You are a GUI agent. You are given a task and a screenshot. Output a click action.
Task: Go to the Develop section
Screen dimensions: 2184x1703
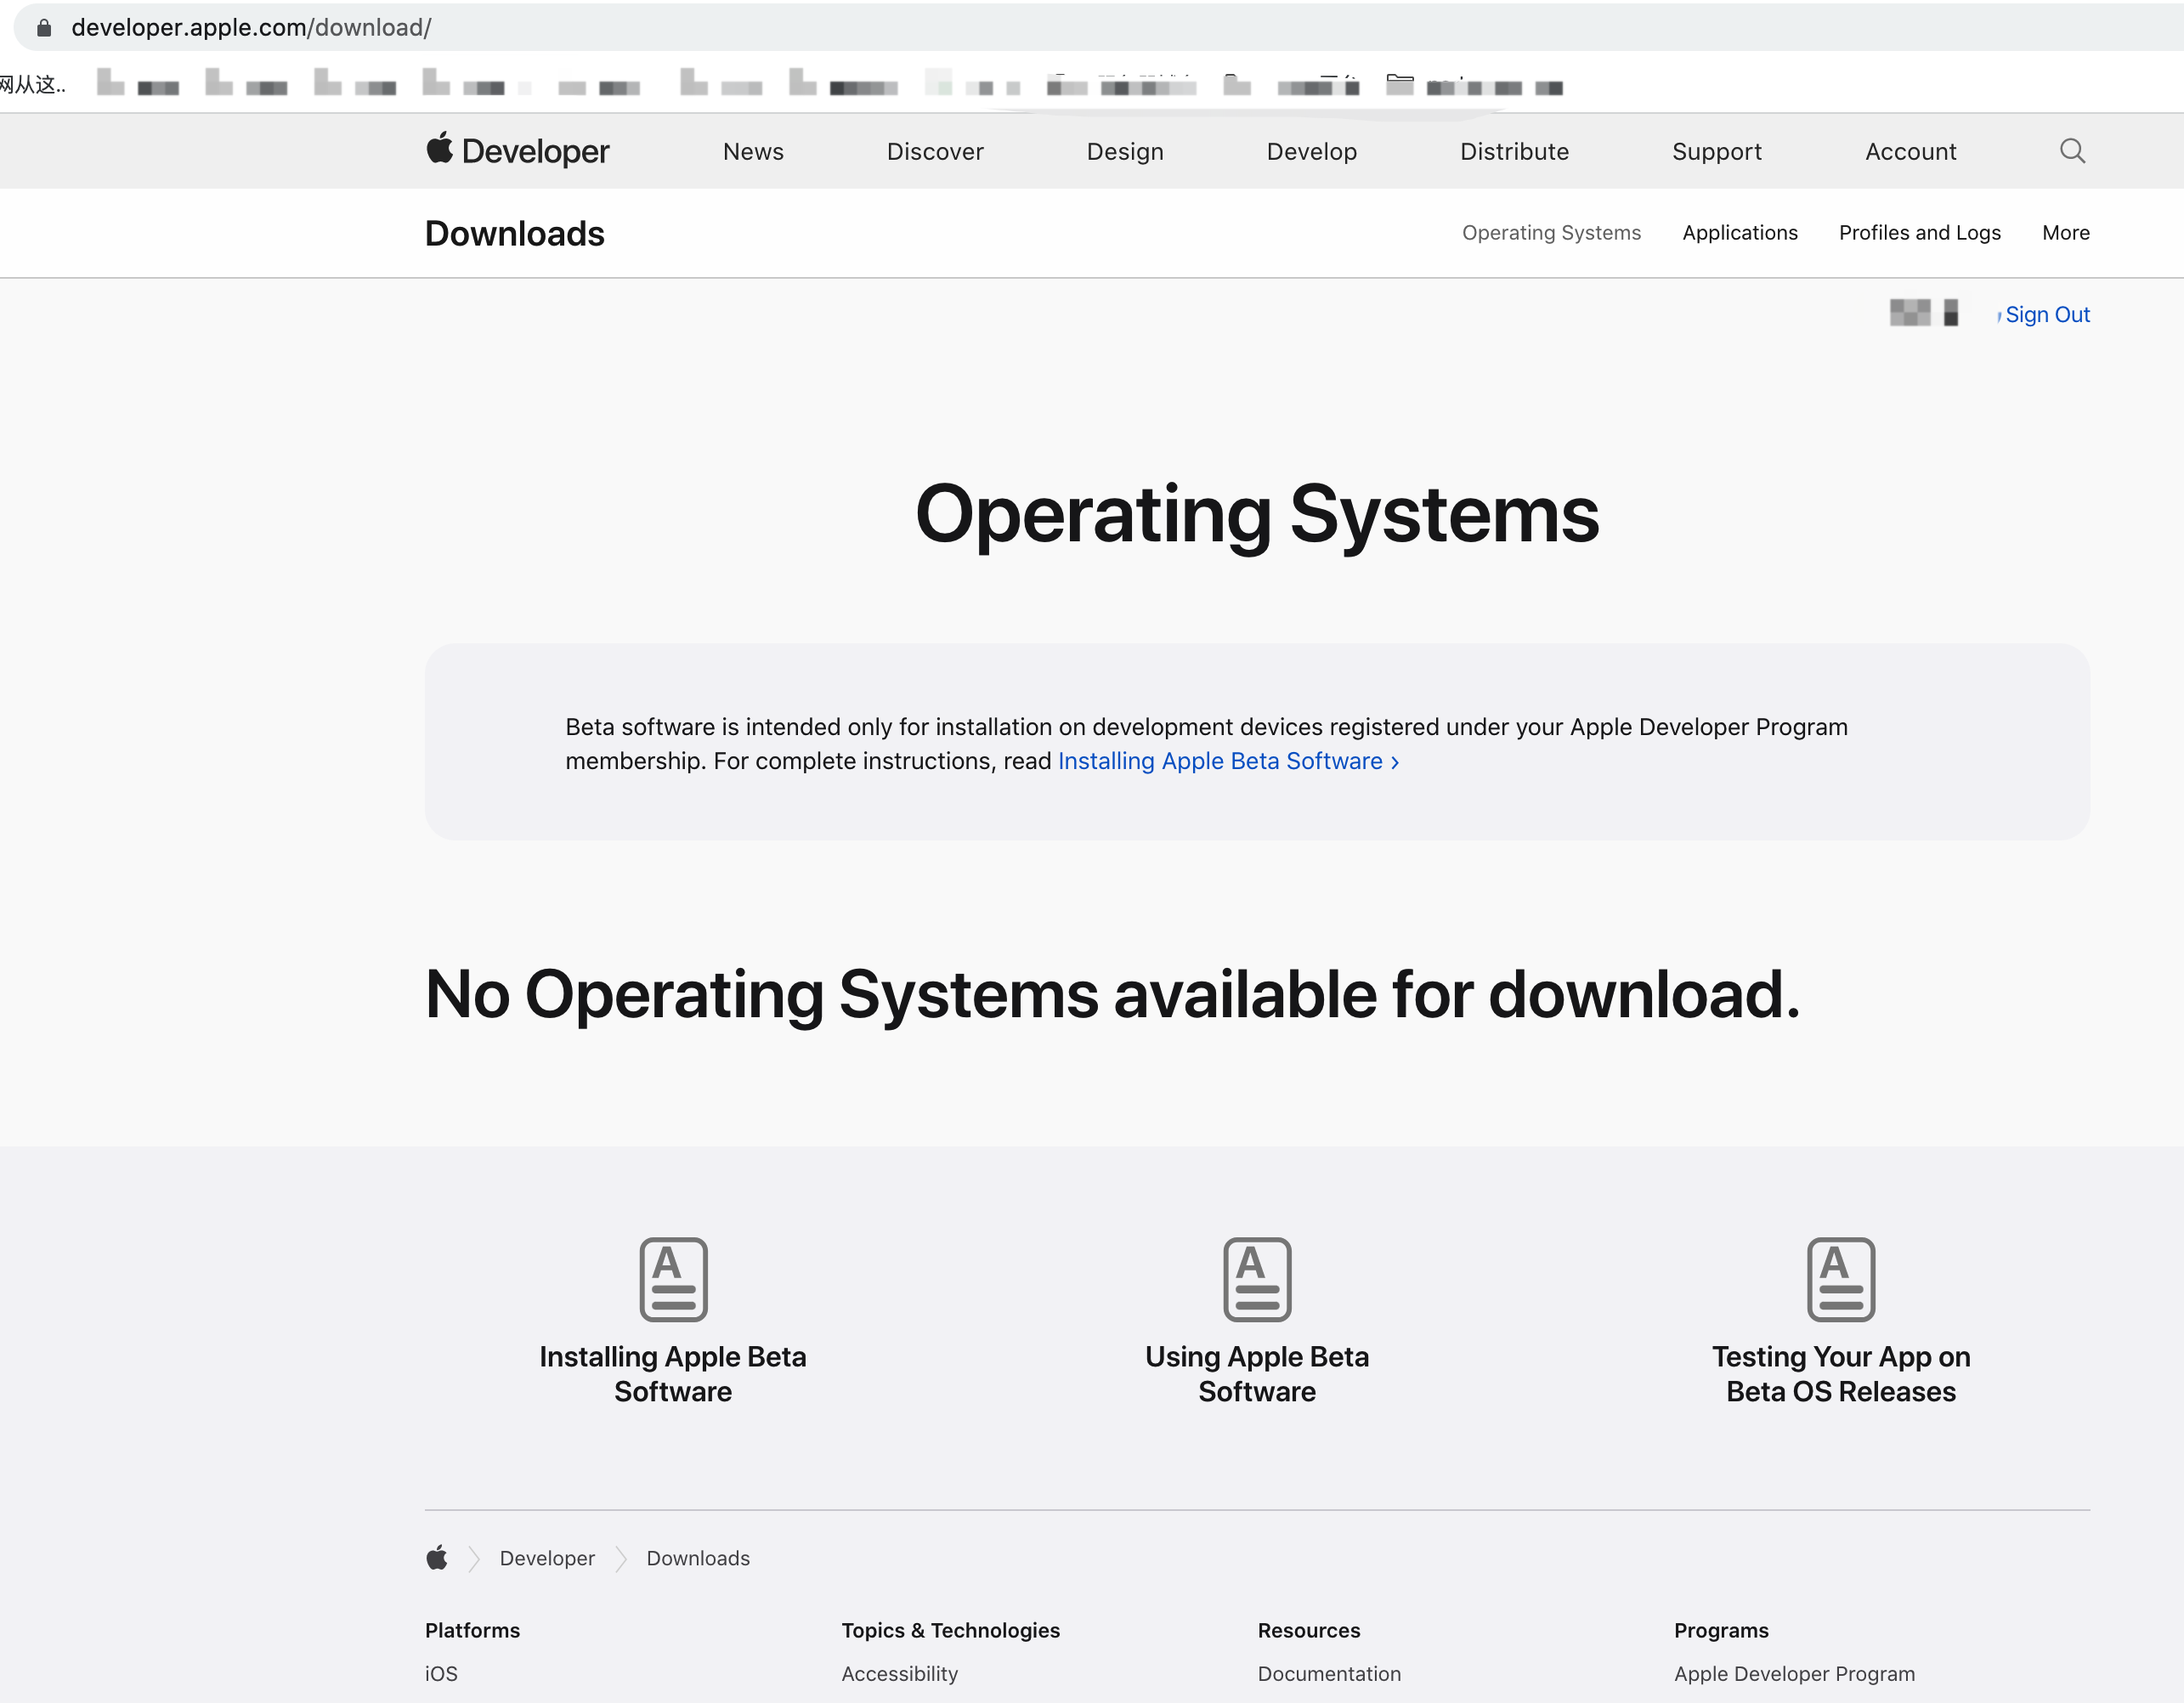(x=1311, y=152)
